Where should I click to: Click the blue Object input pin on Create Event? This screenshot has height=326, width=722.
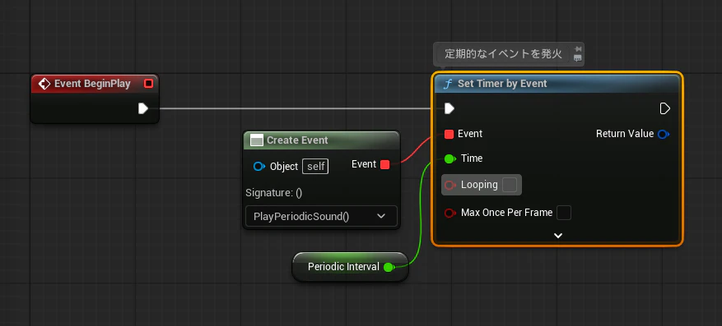point(259,166)
